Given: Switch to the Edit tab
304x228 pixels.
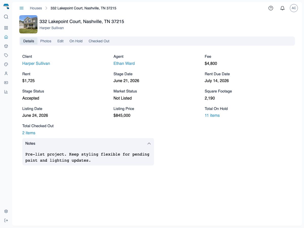Looking at the screenshot, I should (x=60, y=41).
